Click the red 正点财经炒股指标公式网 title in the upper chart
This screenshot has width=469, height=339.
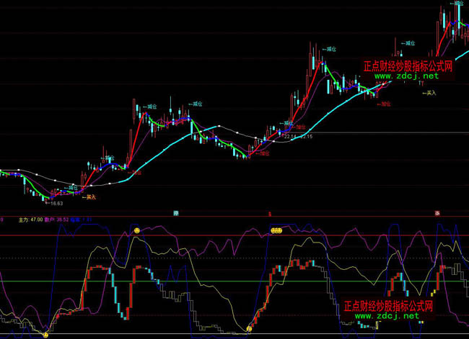coord(407,65)
